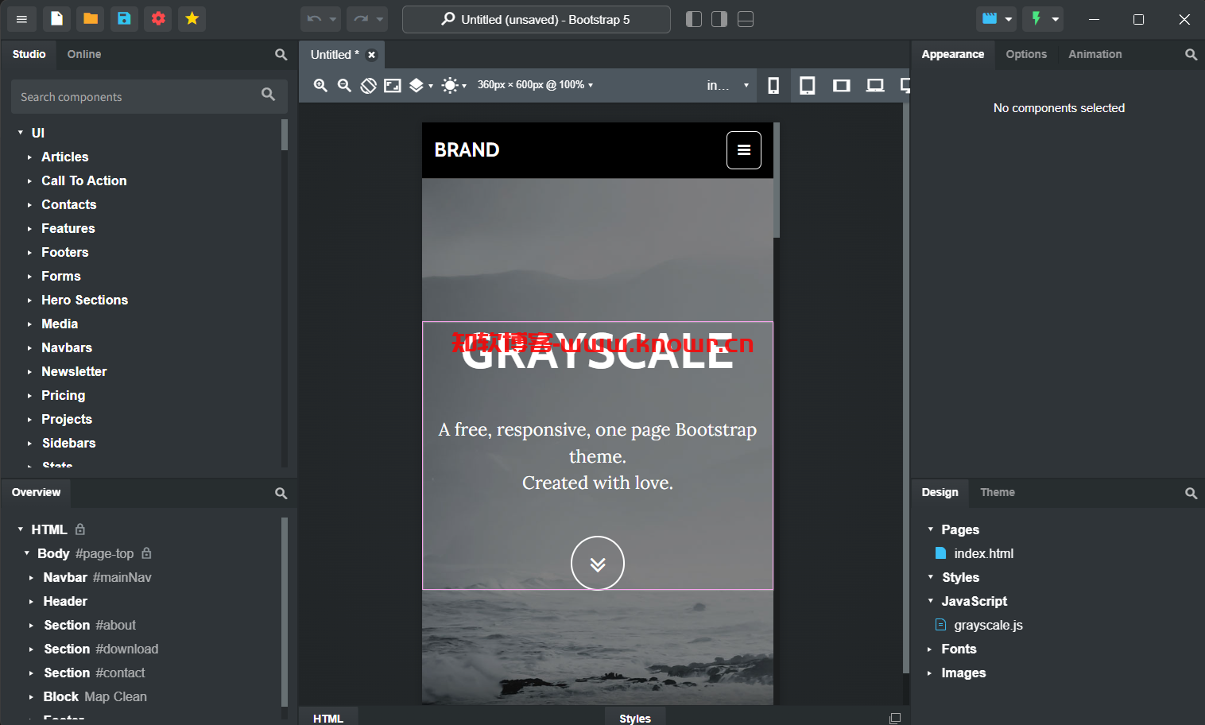1205x725 pixels.
Task: Open the bottom HTML panel tab
Action: coord(327,718)
